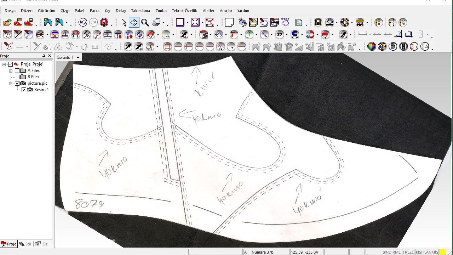This screenshot has width=453, height=255.
Task: Switch to the Stil panel tab
Action: point(25,244)
